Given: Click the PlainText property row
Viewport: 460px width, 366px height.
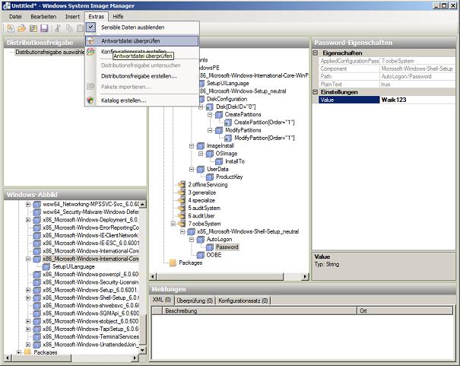Looking at the screenshot, I should coord(387,84).
